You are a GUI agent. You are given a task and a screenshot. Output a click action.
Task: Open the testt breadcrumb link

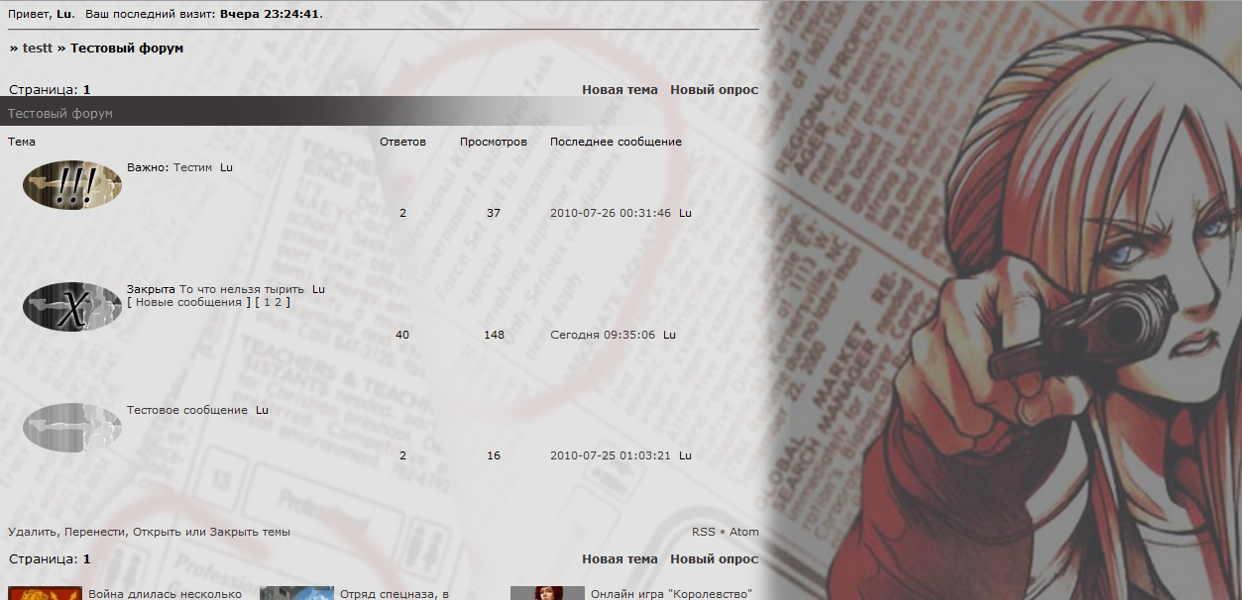point(37,48)
